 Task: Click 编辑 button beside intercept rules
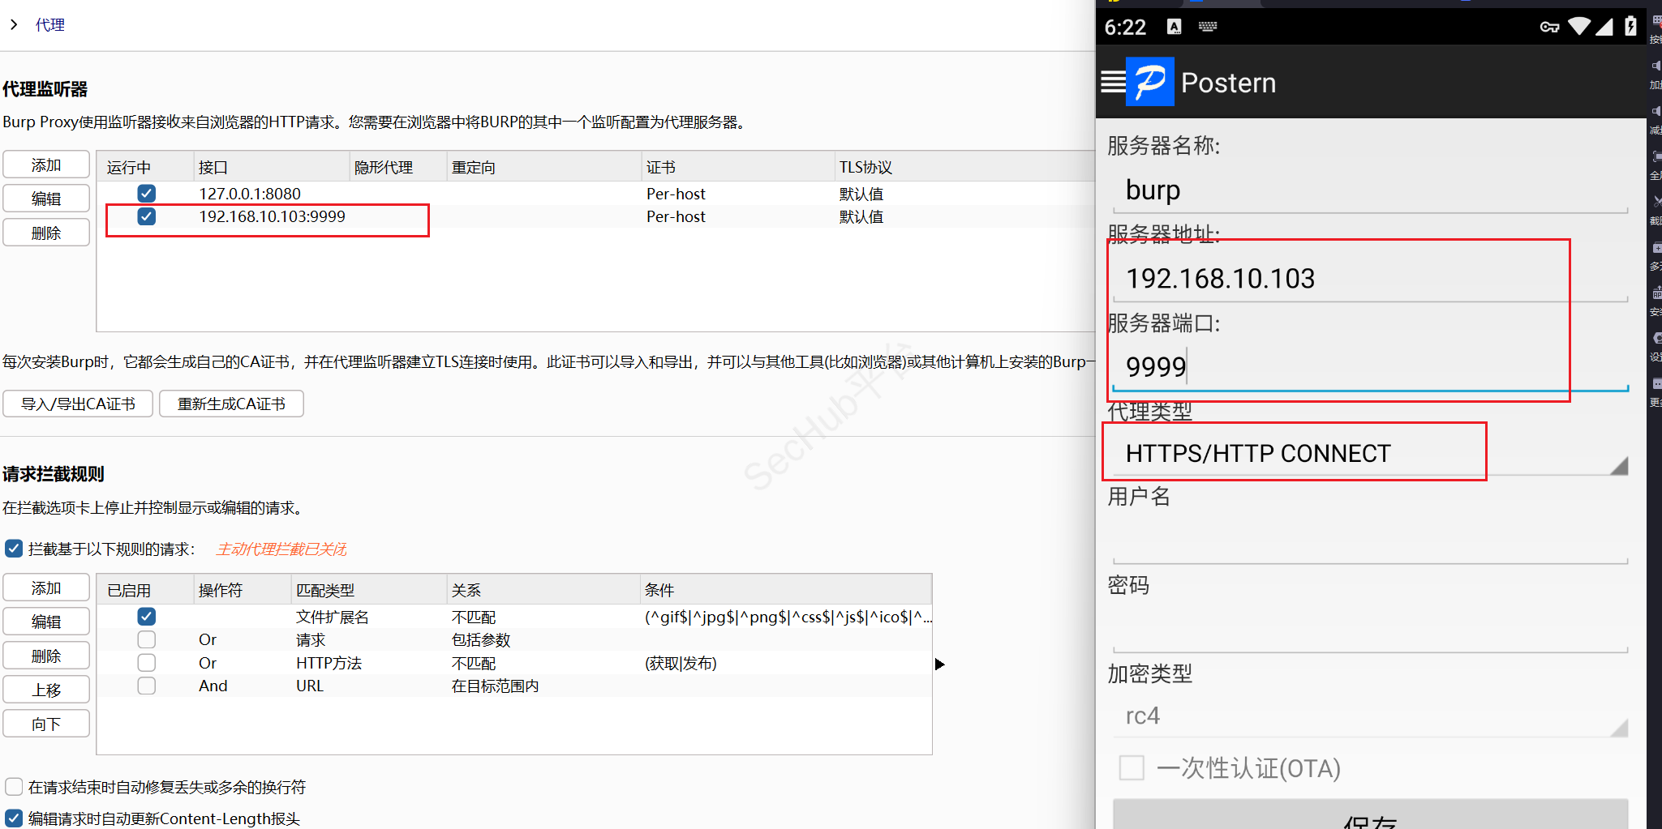[x=46, y=622]
